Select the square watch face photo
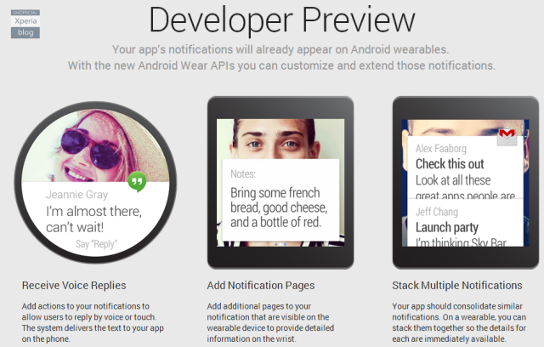 click(280, 139)
